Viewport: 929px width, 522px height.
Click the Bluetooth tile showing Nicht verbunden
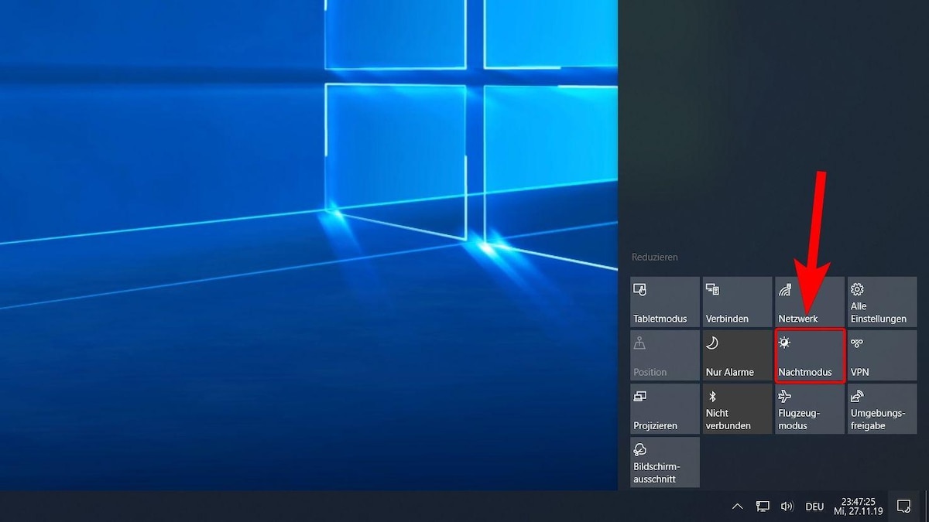tap(736, 409)
